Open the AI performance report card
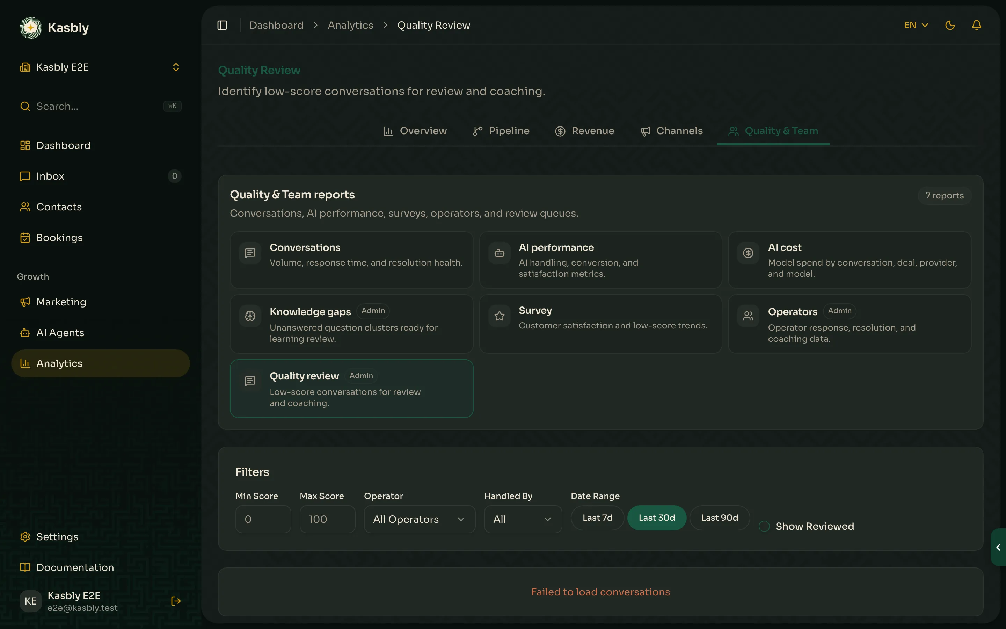1006x629 pixels. point(601,260)
